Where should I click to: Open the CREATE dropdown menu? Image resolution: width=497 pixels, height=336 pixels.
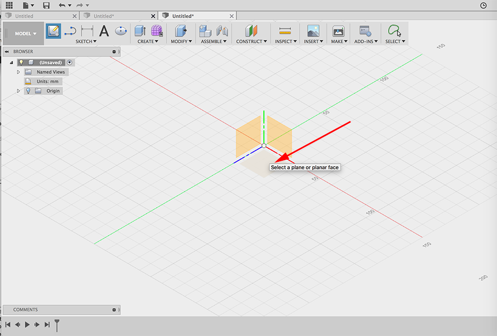point(148,41)
